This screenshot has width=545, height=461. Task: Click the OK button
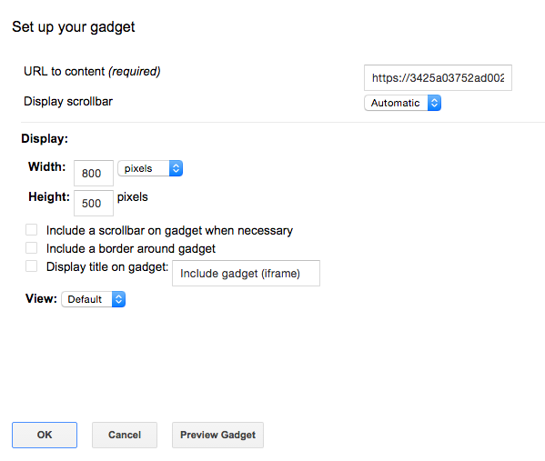tap(45, 435)
